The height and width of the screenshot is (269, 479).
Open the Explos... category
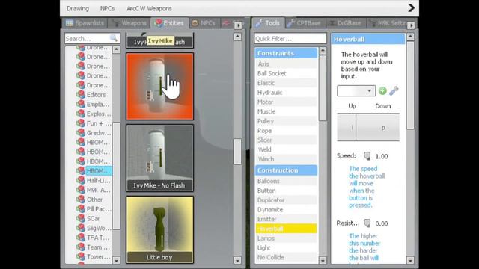[98, 114]
